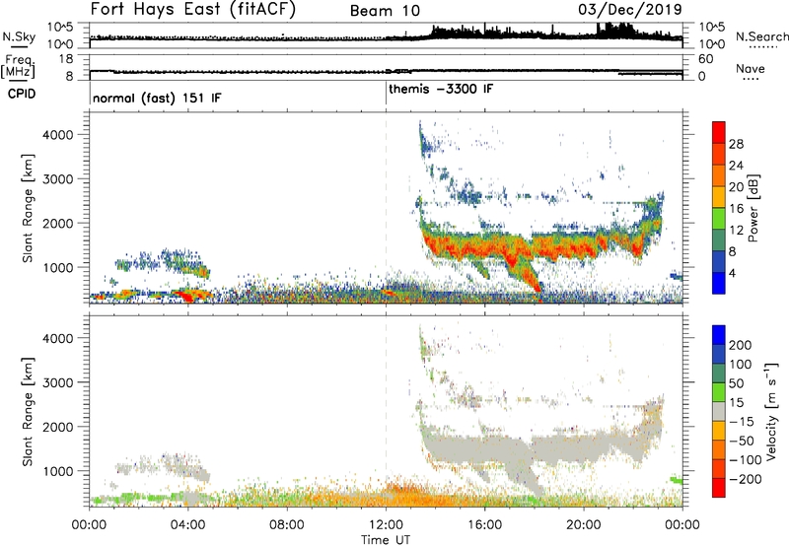
Task: Click the '4000' tick of the velocity panel
Action: coord(57,338)
